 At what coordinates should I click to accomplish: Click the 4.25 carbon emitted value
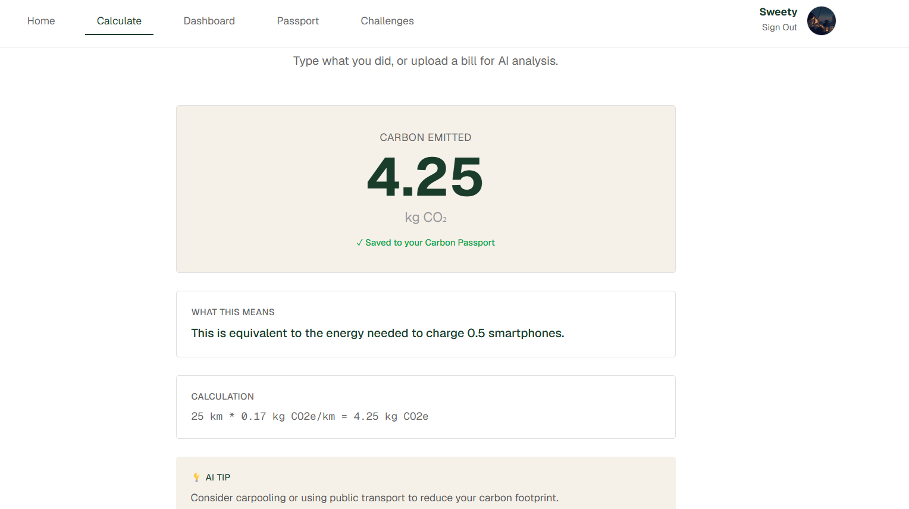coord(425,177)
